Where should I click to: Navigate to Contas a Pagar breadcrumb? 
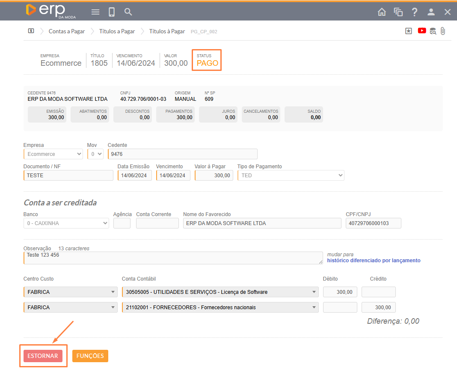pyautogui.click(x=67, y=31)
